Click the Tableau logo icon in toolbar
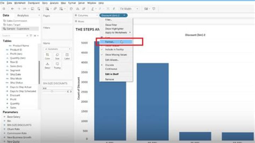 click(4, 8)
